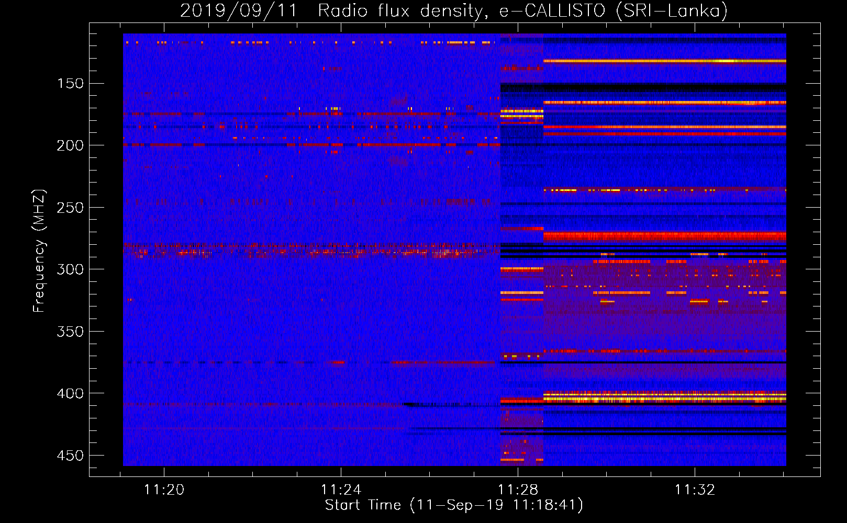Click the plot title '2019/09/11 Radio flux density'
This screenshot has height=523, width=847.
[x=454, y=10]
